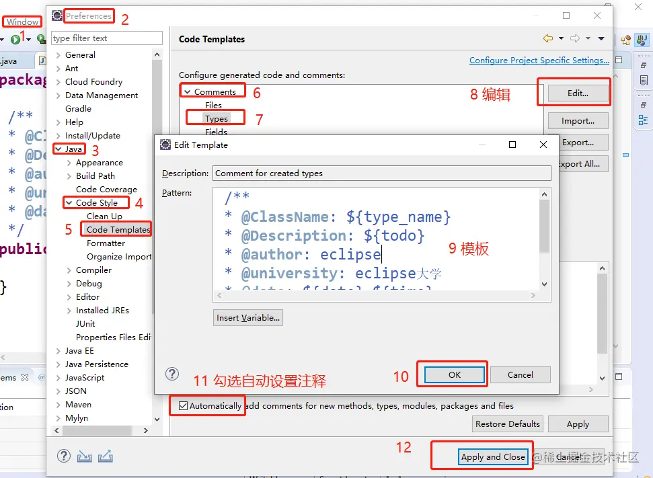The width and height of the screenshot is (653, 478).
Task: Expand the Help preferences node
Action: tap(59, 122)
